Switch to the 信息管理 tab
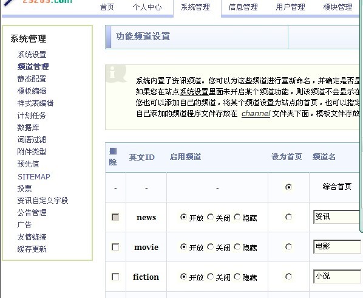363x298 pixels. tap(243, 7)
